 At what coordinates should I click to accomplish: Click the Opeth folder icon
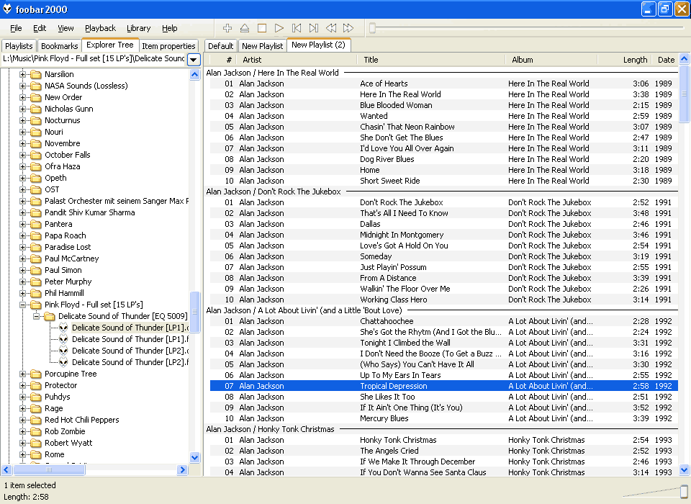pos(36,178)
